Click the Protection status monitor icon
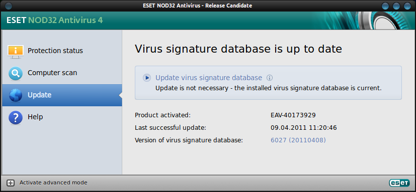The height and width of the screenshot is (192, 416). [16, 52]
